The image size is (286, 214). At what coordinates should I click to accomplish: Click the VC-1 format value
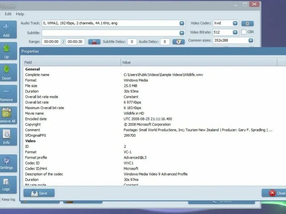[128, 152]
